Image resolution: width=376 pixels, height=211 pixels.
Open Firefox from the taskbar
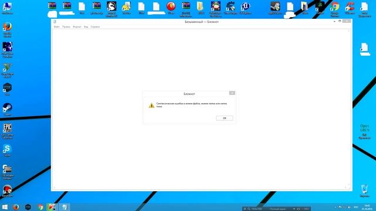point(16,207)
